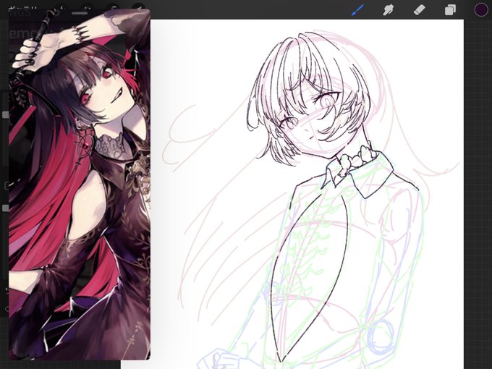Click the brush size slider handle

point(5,115)
